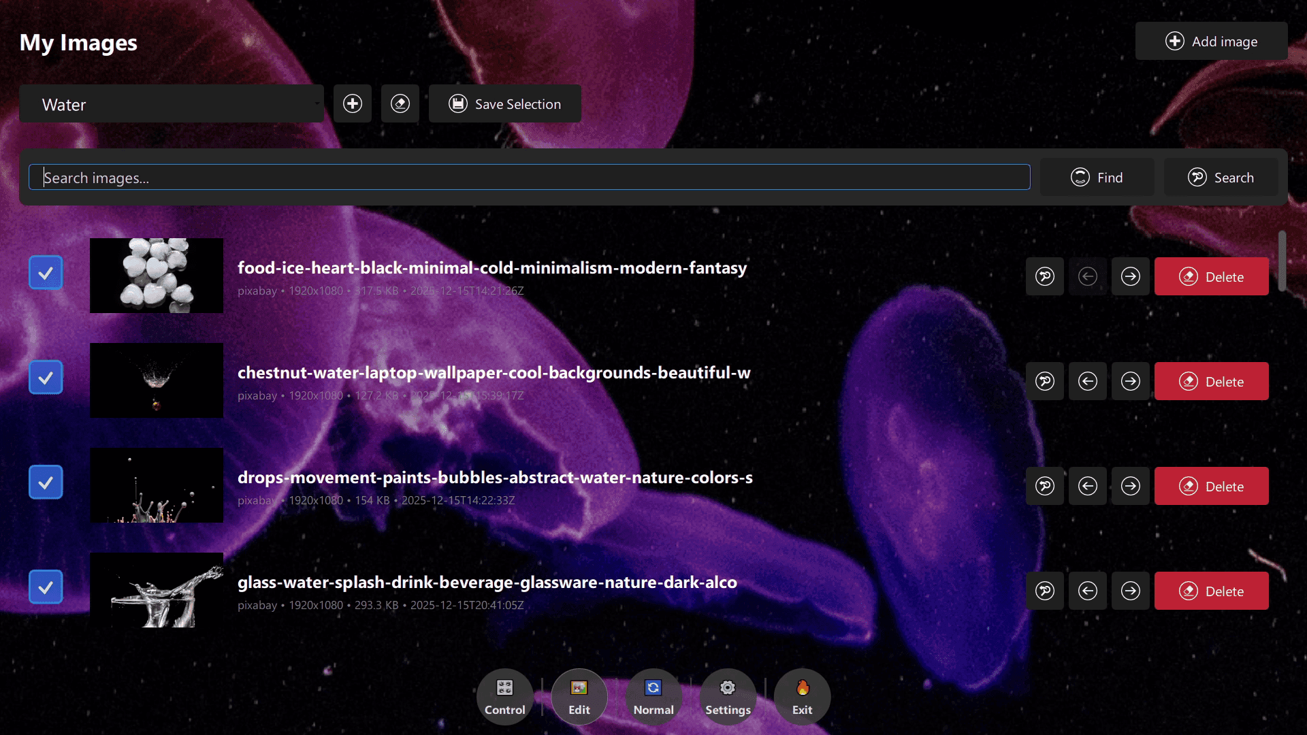Open the Water collection dropdown
The image size is (1307, 735).
click(172, 104)
